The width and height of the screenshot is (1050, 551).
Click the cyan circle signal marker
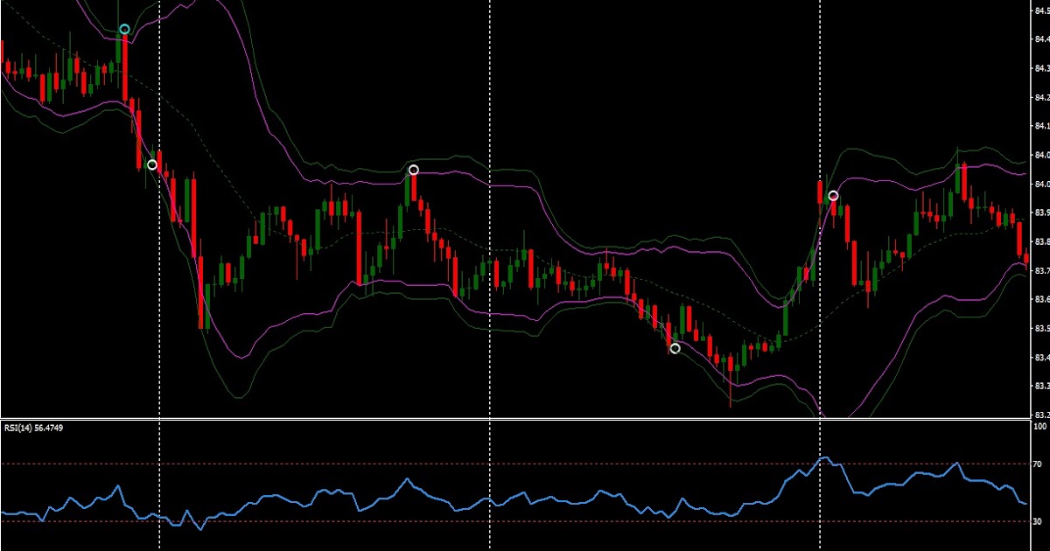(x=124, y=30)
